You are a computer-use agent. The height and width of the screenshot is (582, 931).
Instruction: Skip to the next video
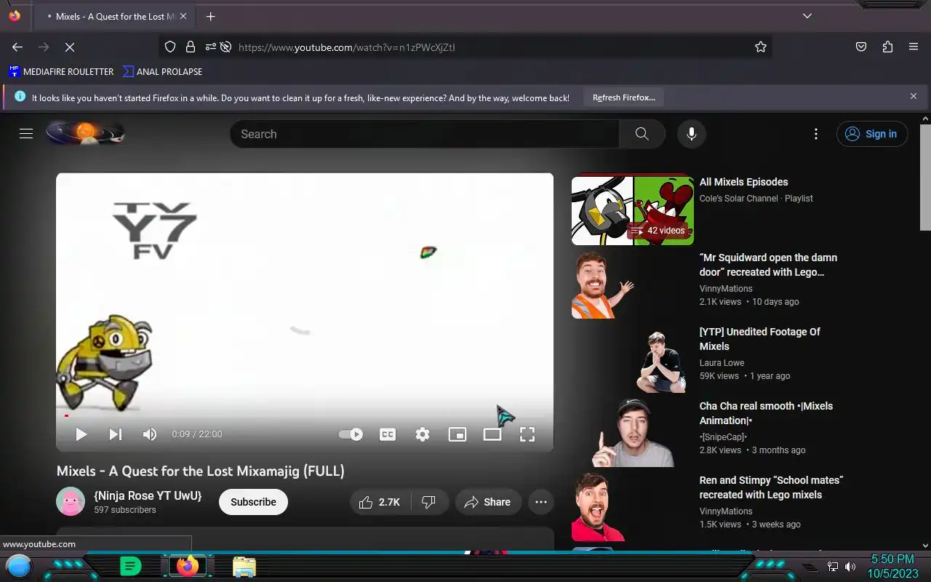115,434
